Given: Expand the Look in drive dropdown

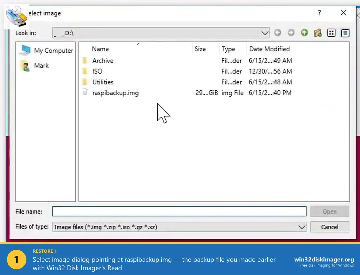Looking at the screenshot, I should pyautogui.click(x=265, y=33).
